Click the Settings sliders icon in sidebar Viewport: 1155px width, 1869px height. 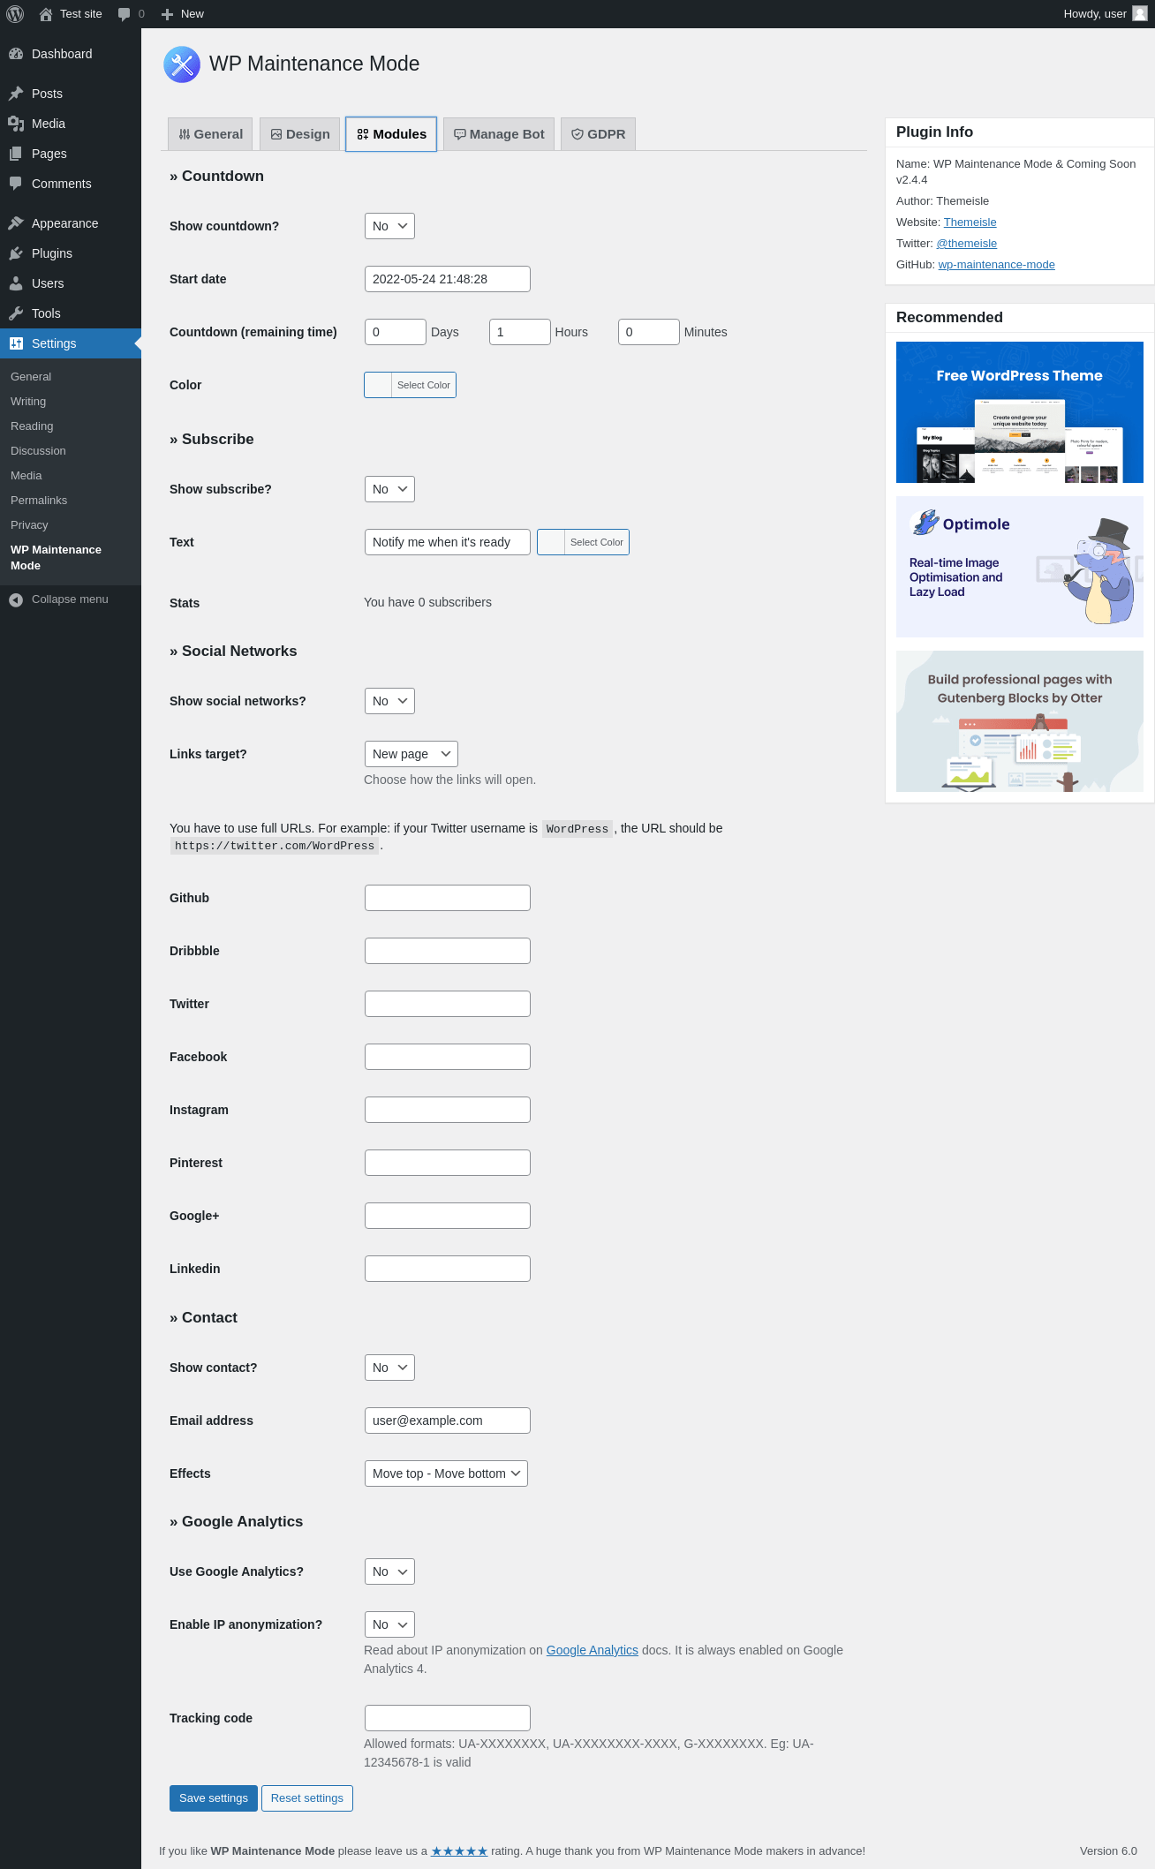point(16,343)
